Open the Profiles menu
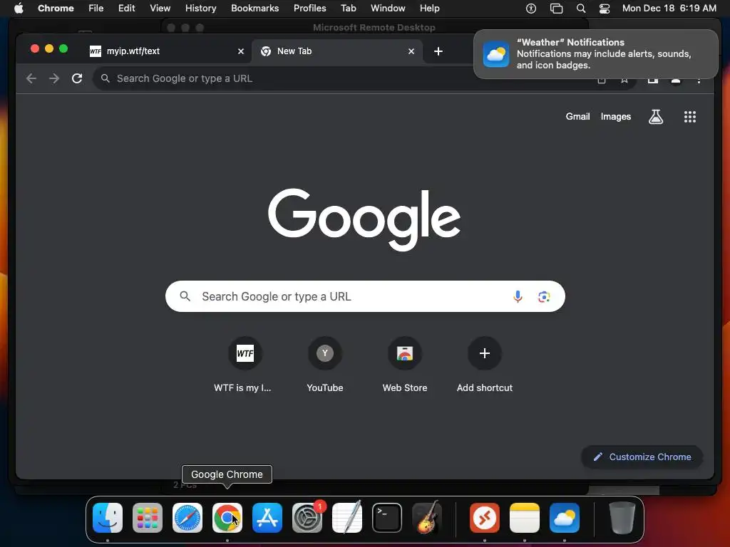Image resolution: width=730 pixels, height=547 pixels. pos(309,8)
